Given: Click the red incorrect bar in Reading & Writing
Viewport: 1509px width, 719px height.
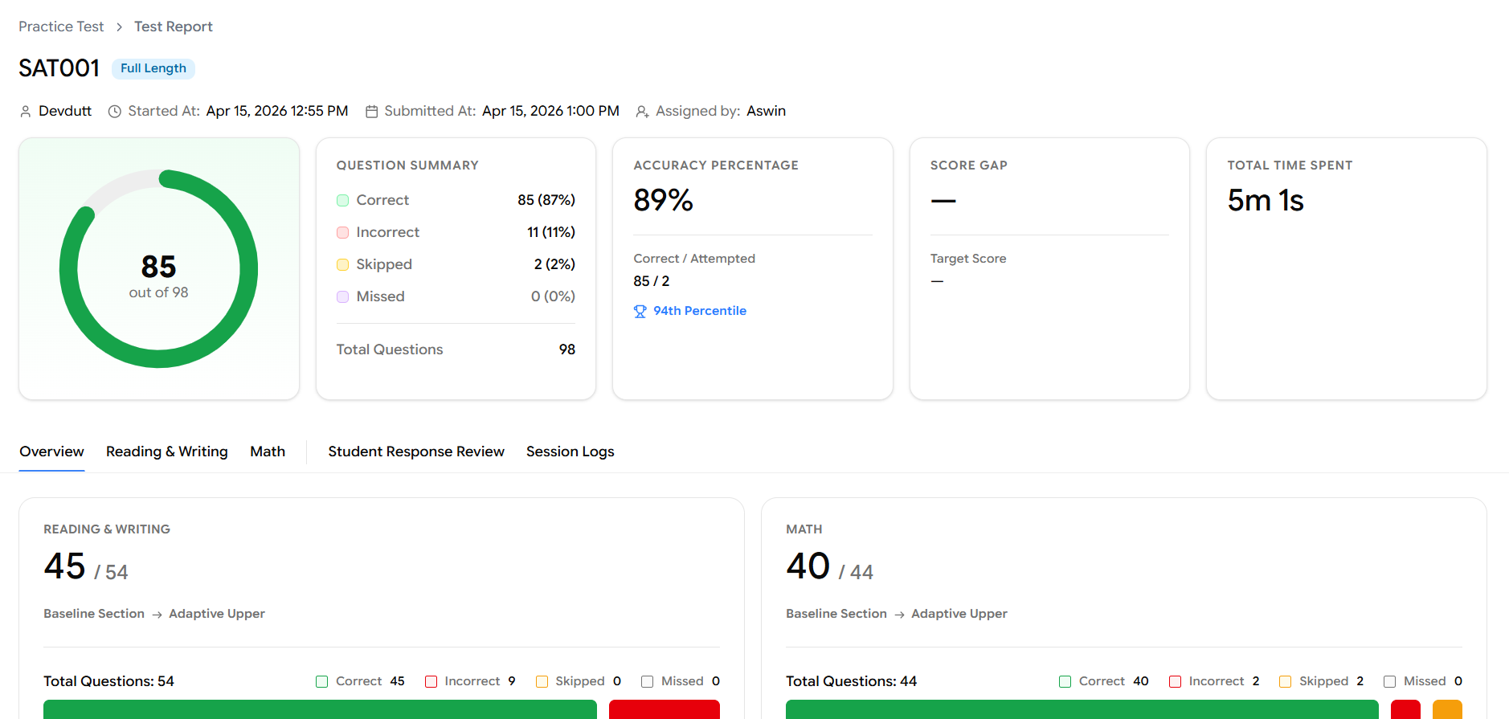Looking at the screenshot, I should tap(664, 709).
